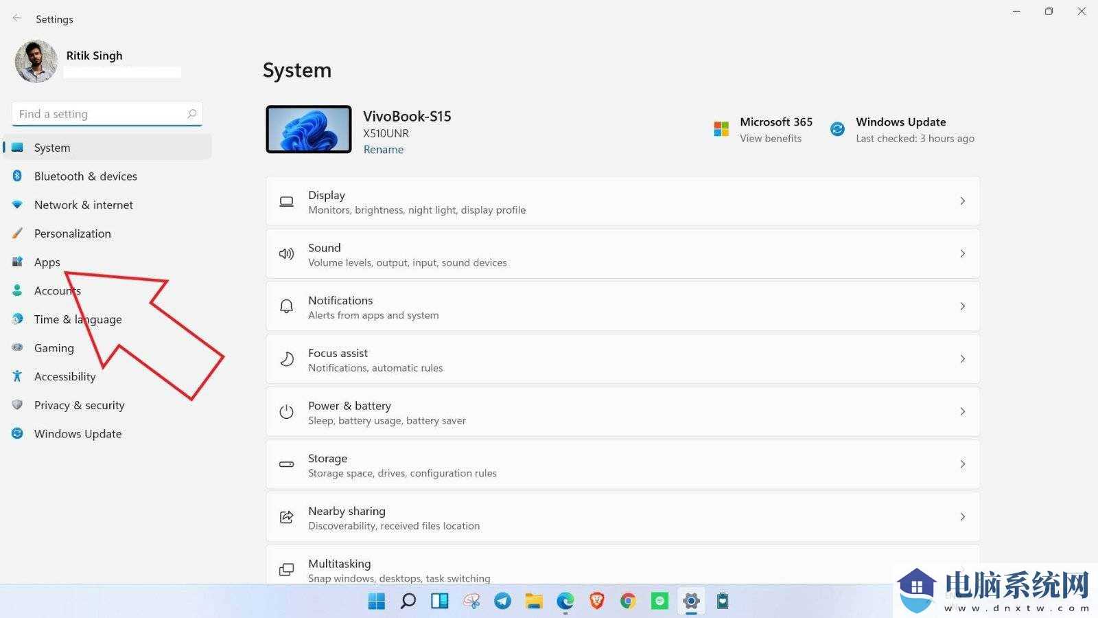This screenshot has height=618, width=1098.
Task: Click the Sound speaker icon
Action: [x=287, y=254]
